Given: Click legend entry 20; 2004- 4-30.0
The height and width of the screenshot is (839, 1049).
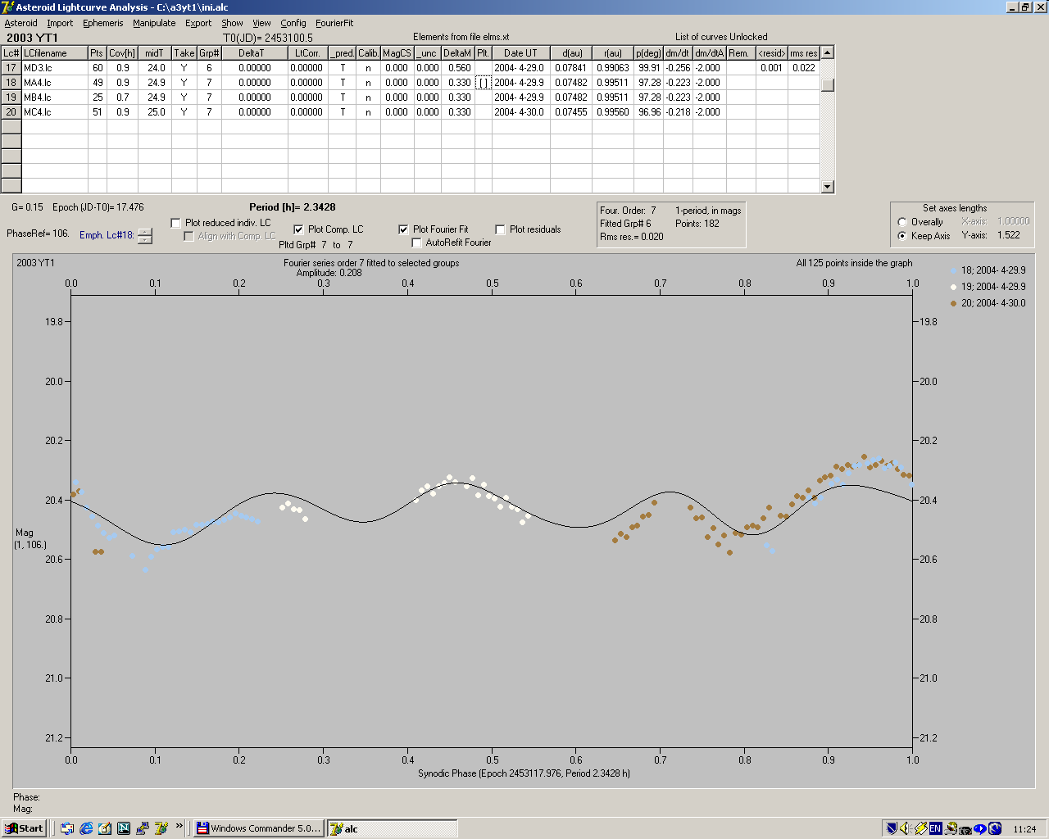Looking at the screenshot, I should point(988,303).
